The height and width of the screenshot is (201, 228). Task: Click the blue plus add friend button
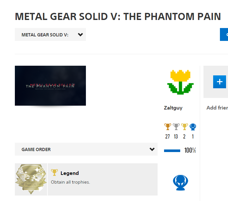220,81
